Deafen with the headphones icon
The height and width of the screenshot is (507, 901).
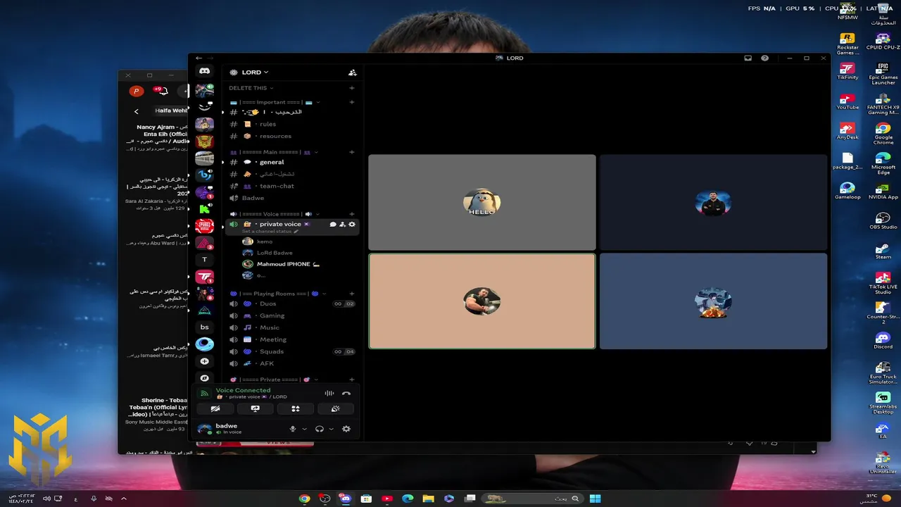click(320, 429)
